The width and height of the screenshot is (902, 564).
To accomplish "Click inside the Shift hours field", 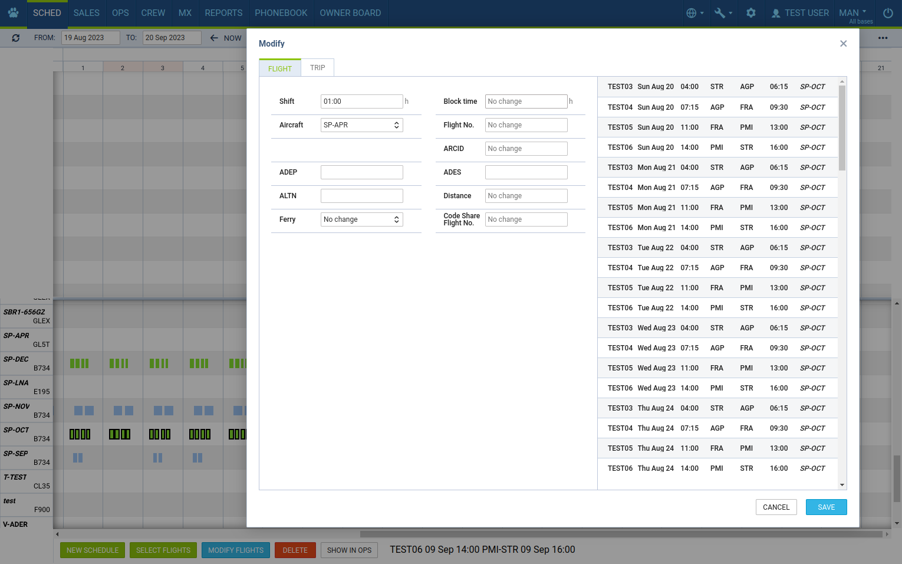I will tap(361, 101).
